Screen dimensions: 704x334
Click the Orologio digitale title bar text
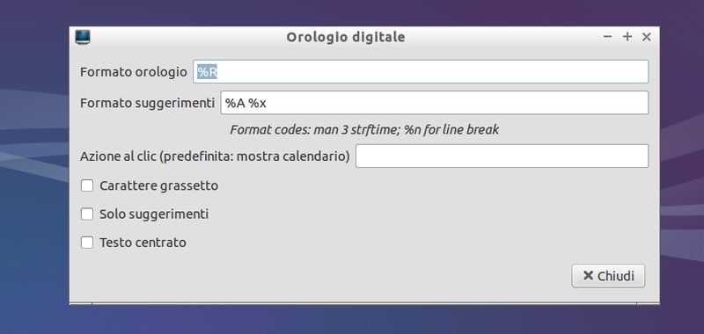coord(346,37)
